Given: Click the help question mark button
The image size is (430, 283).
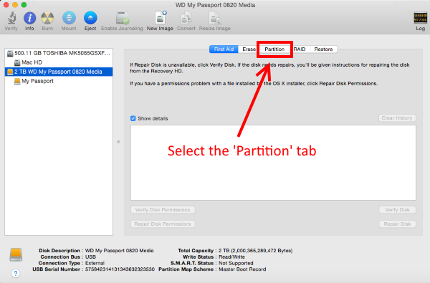Looking at the screenshot, I should pos(16,273).
